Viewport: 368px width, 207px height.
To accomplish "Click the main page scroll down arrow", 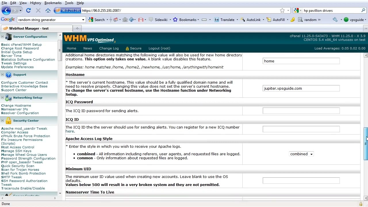I will pos(366,198).
